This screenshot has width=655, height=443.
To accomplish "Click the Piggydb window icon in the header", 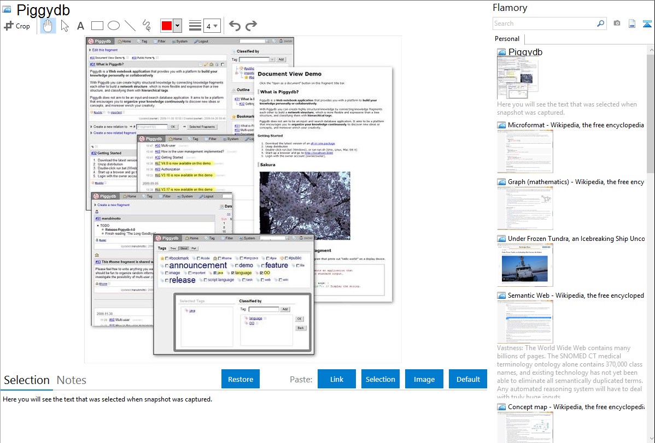I will [x=7, y=10].
